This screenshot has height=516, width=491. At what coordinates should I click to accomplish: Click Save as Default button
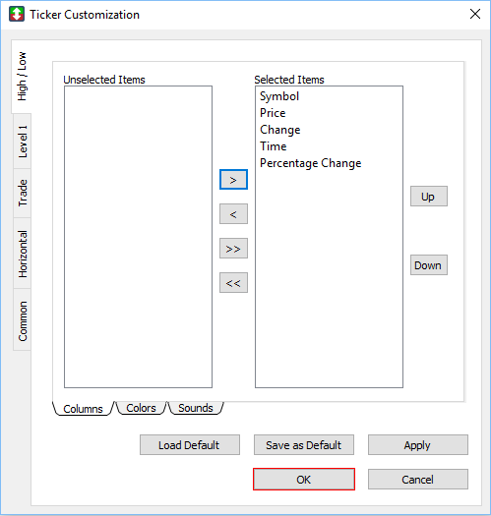coord(304,445)
